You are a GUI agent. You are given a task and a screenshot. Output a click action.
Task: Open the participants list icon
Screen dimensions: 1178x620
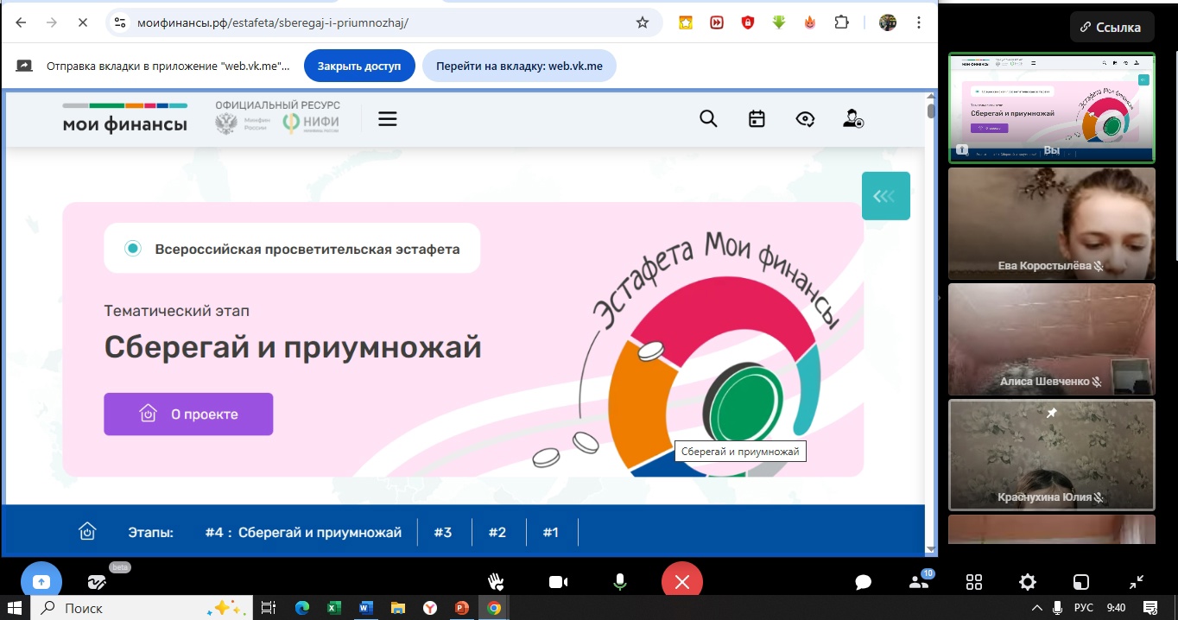click(x=919, y=582)
